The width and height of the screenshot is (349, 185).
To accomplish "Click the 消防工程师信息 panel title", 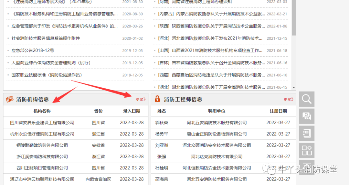I will 183,99.
